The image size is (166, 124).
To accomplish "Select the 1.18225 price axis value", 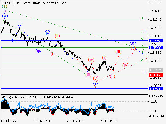I will 155,86.
